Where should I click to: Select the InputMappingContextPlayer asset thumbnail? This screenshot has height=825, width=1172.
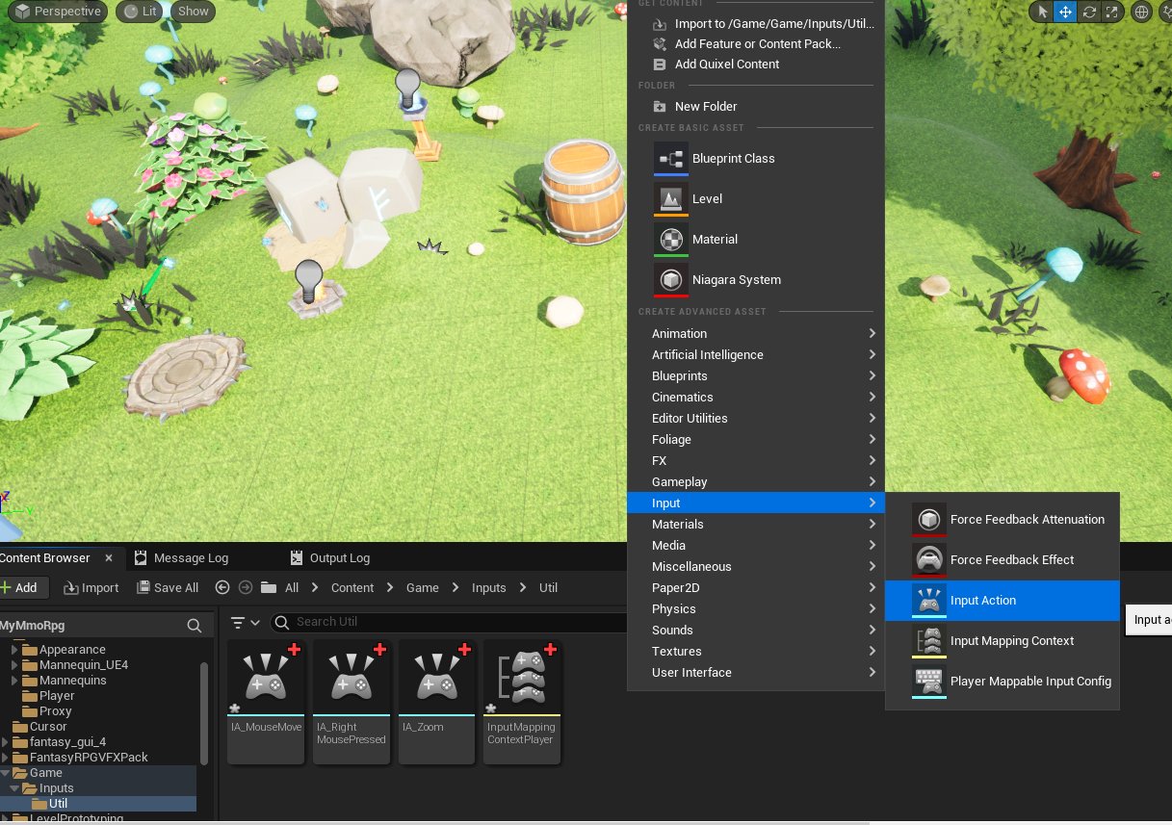click(x=522, y=701)
